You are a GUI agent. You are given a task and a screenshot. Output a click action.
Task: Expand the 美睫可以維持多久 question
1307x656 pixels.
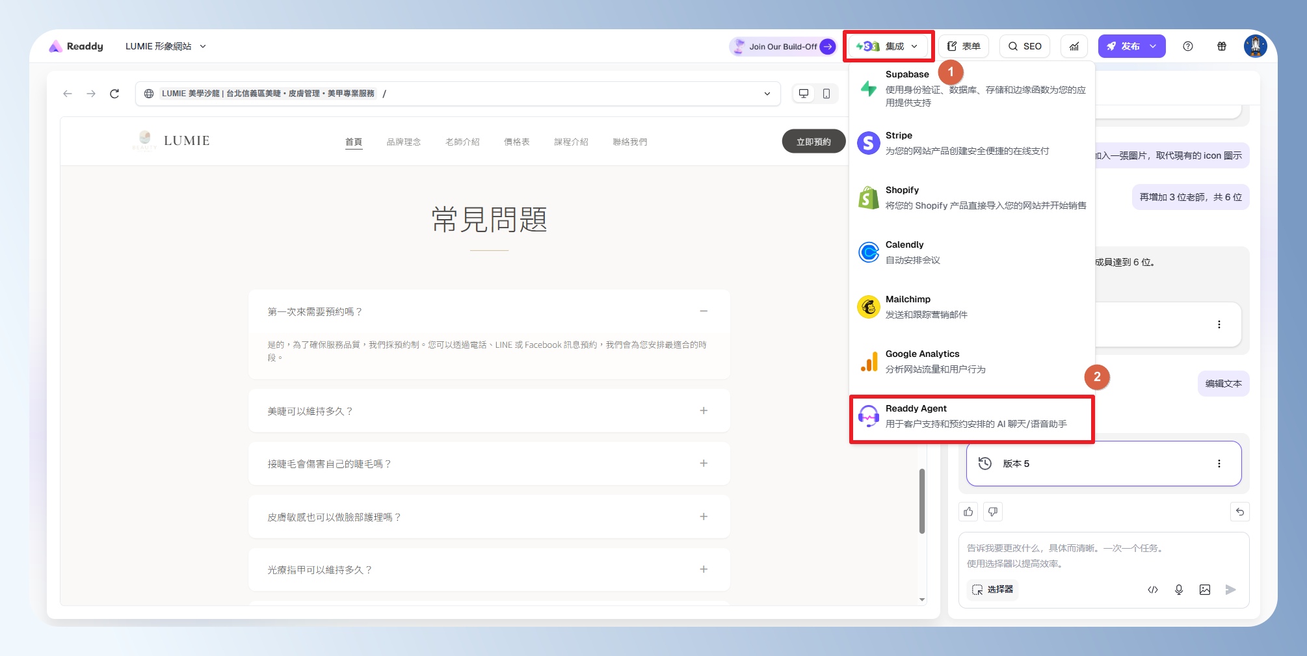pos(704,411)
